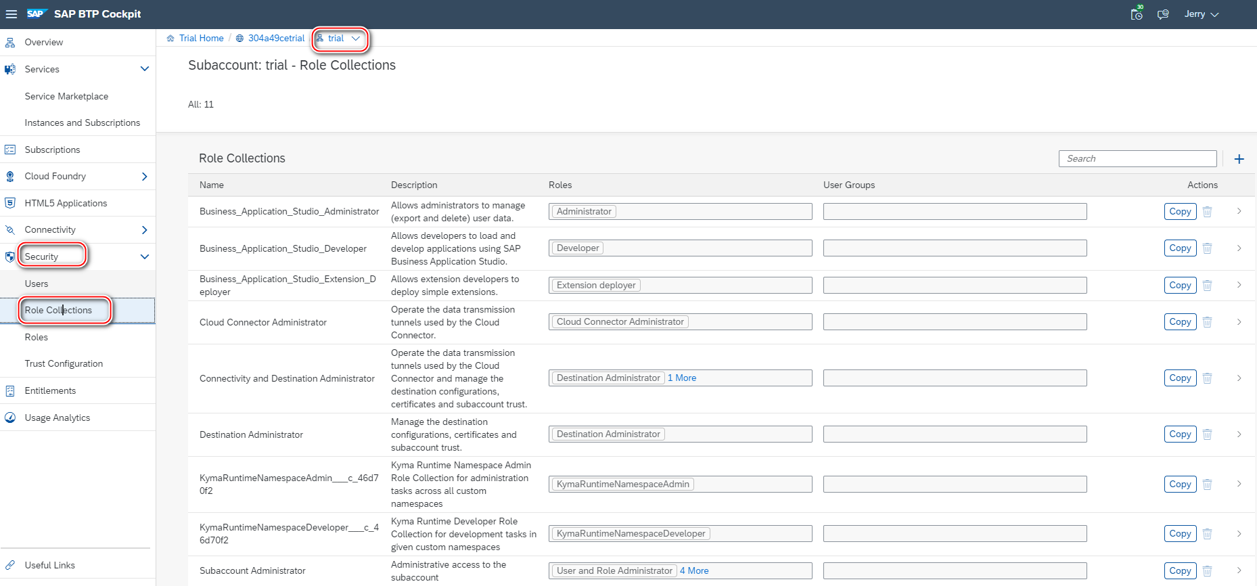
Task: Copy the Extension_Deployer role collection
Action: (1180, 286)
